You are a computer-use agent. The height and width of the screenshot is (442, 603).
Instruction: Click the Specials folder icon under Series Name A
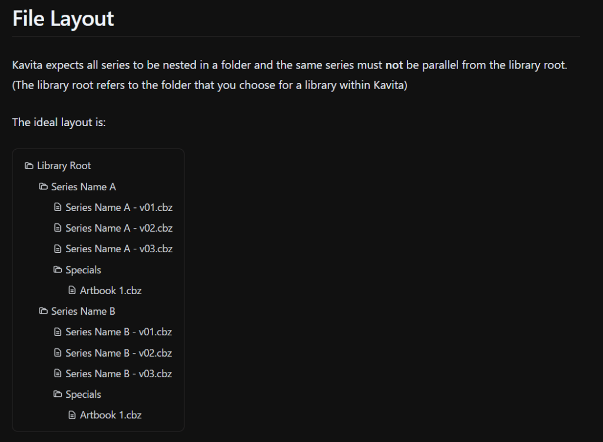tap(58, 270)
